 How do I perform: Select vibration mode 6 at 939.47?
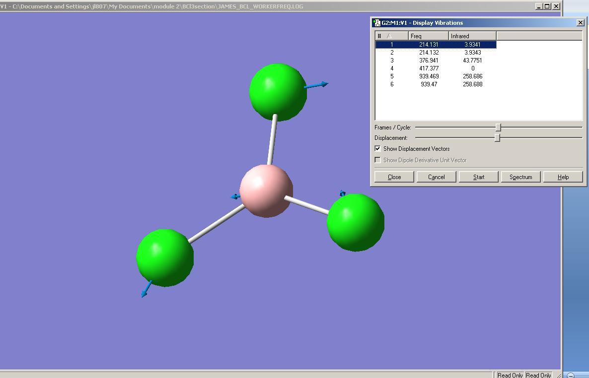click(x=436, y=84)
